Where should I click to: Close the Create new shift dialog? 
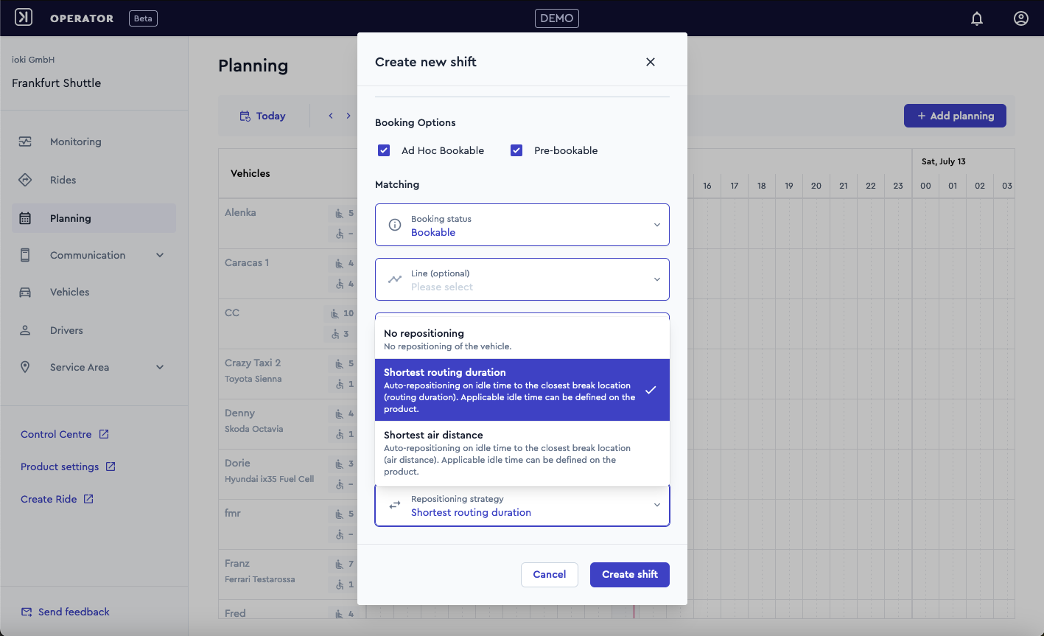(x=651, y=62)
